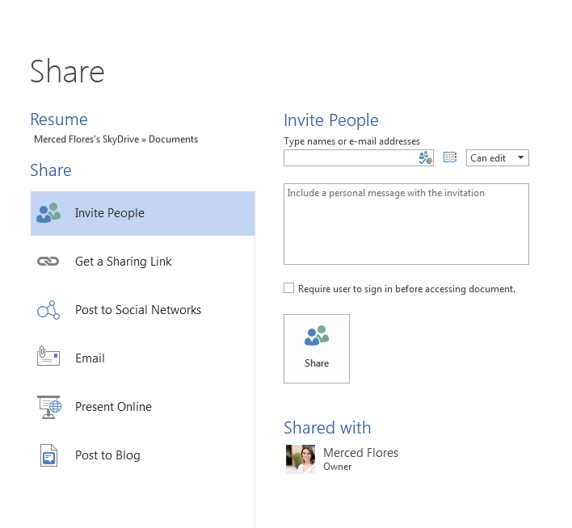Click the check names icon inside the address field

tap(426, 158)
